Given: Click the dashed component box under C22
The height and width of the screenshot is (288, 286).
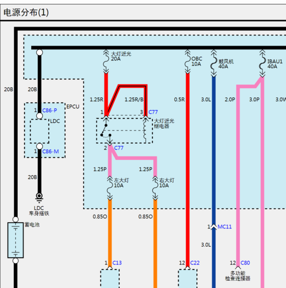Looking at the screenshot, I should coord(187,278).
